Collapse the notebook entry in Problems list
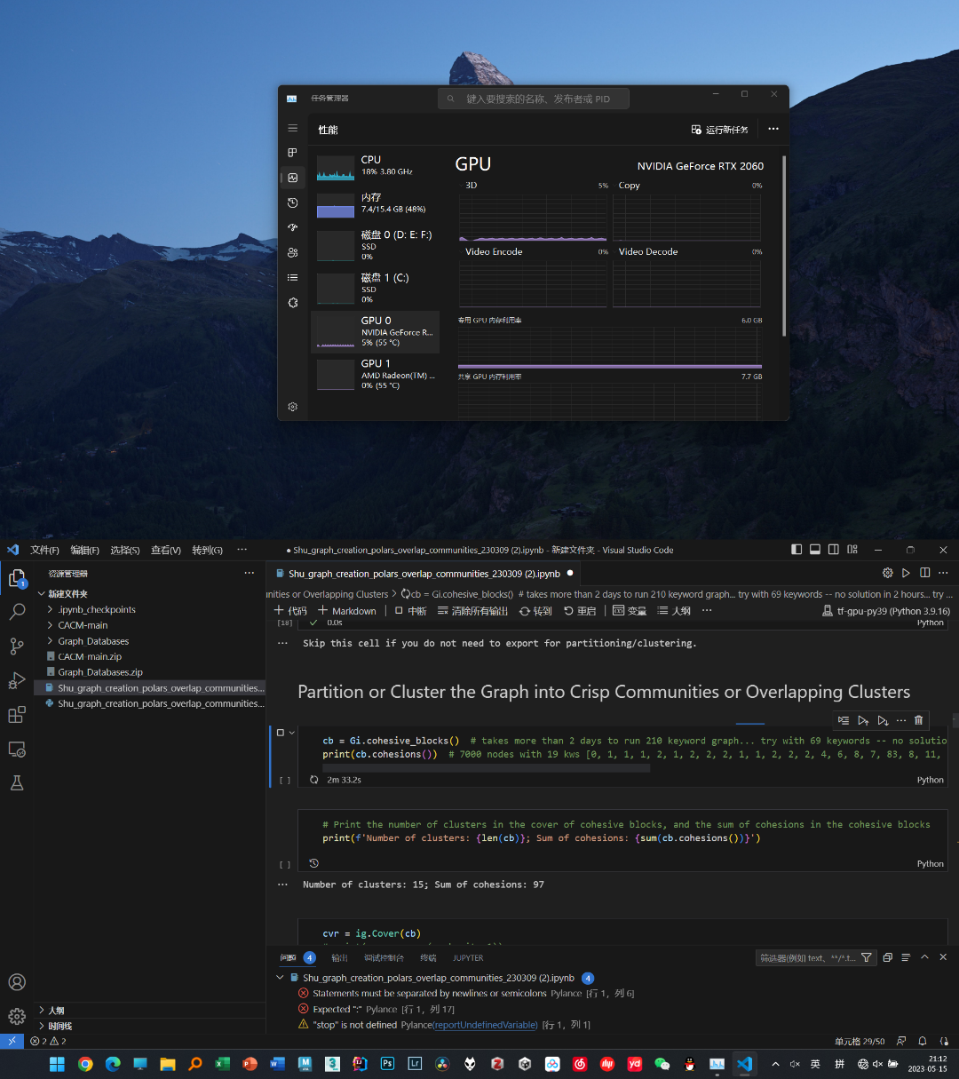This screenshot has width=959, height=1079. [x=281, y=978]
